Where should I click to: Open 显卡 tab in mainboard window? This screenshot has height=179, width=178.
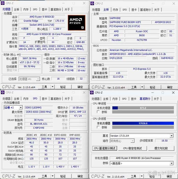point(134,10)
